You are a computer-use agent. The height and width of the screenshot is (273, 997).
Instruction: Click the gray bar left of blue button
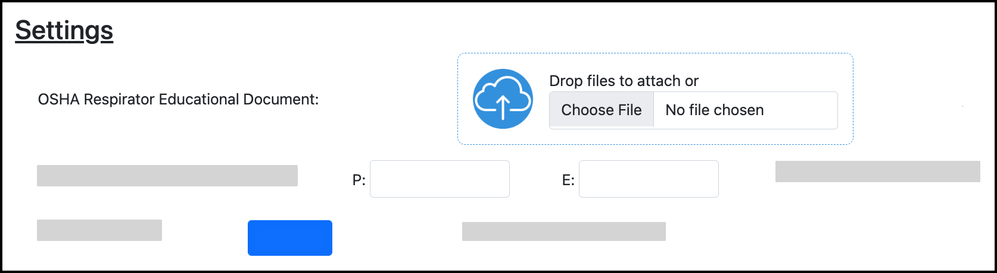[99, 230]
